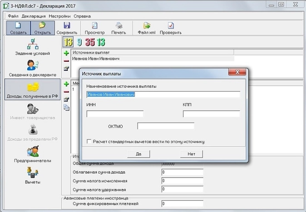Image resolution: width=306 pixels, height=212 pixels.
Task: Cancel dialog with Нет button
Action: click(192, 154)
